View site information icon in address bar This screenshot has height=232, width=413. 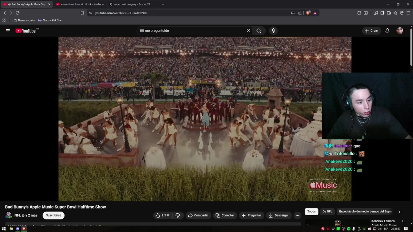point(90,13)
